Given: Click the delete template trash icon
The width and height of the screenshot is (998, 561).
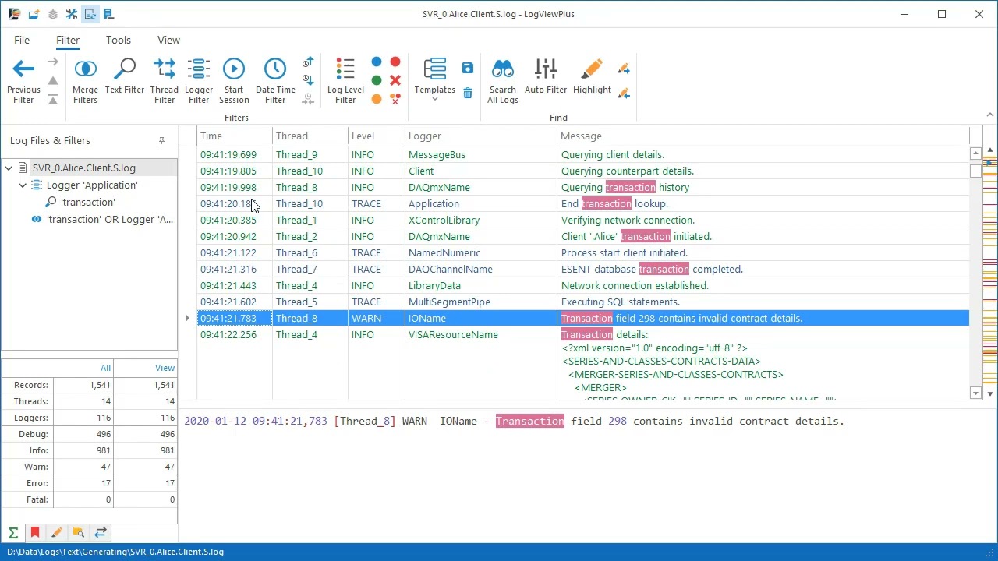Looking at the screenshot, I should (x=468, y=93).
